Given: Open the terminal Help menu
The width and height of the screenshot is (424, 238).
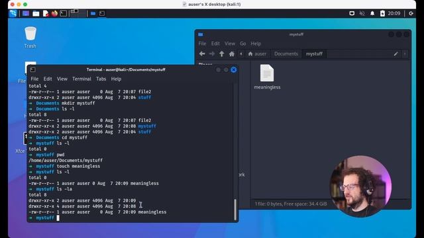Looking at the screenshot, I should click(116, 79).
